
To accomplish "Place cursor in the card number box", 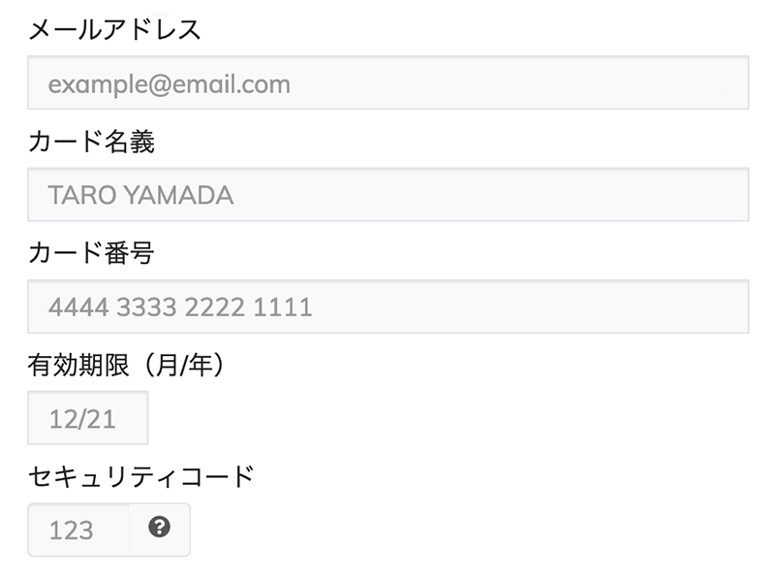I will (x=388, y=307).
